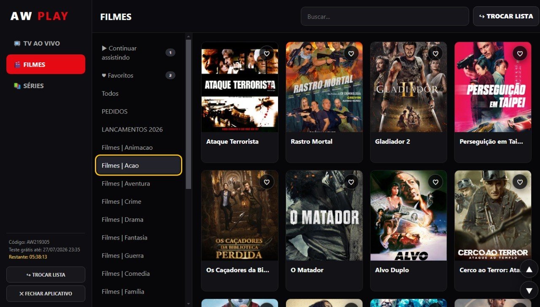
Task: Click the top-right TROCAR LISTA button
Action: (x=506, y=16)
